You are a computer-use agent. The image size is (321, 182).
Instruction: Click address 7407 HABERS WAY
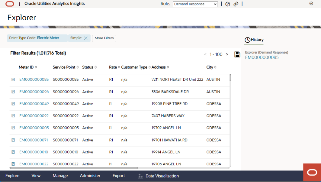coord(168,116)
